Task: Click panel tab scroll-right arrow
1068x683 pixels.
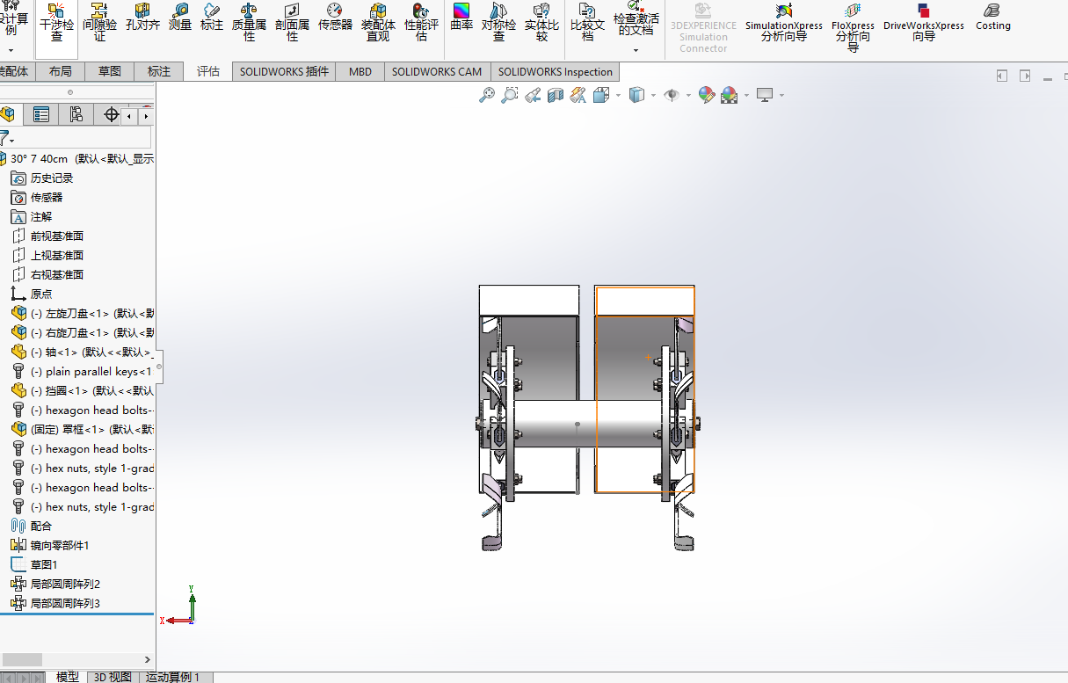Action: [x=146, y=115]
